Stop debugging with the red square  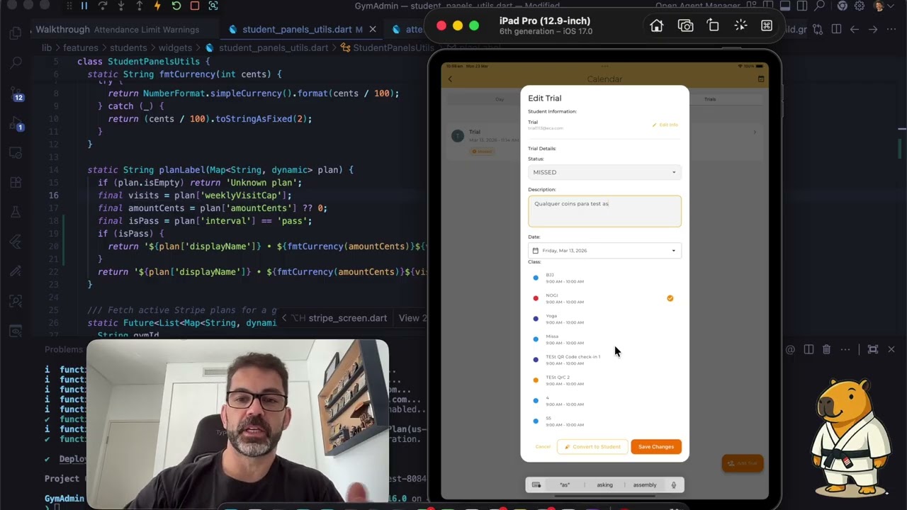click(194, 6)
